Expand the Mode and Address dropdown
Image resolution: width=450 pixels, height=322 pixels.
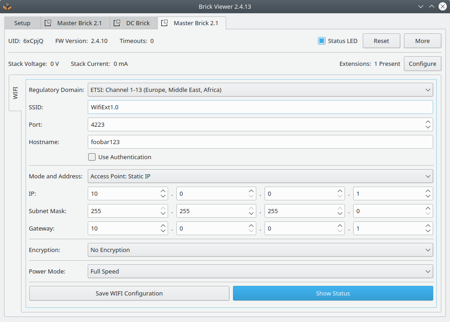point(260,177)
